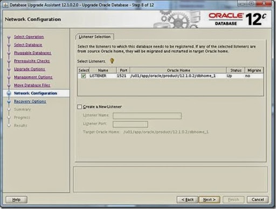Open the Move Database Files step

(x=32, y=85)
